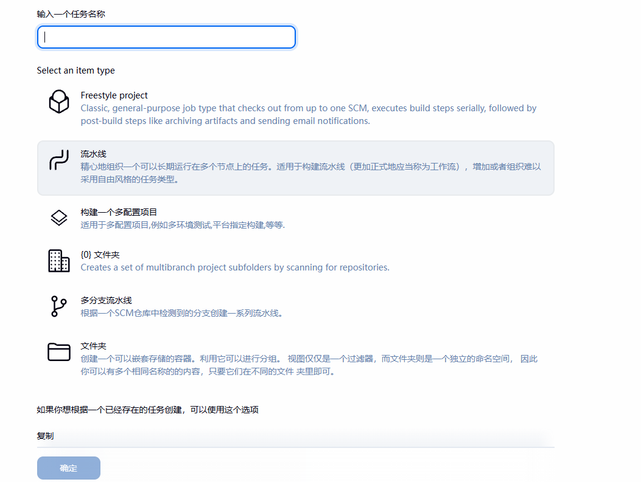Pick the 构建一个多配置项目 option title

point(119,212)
